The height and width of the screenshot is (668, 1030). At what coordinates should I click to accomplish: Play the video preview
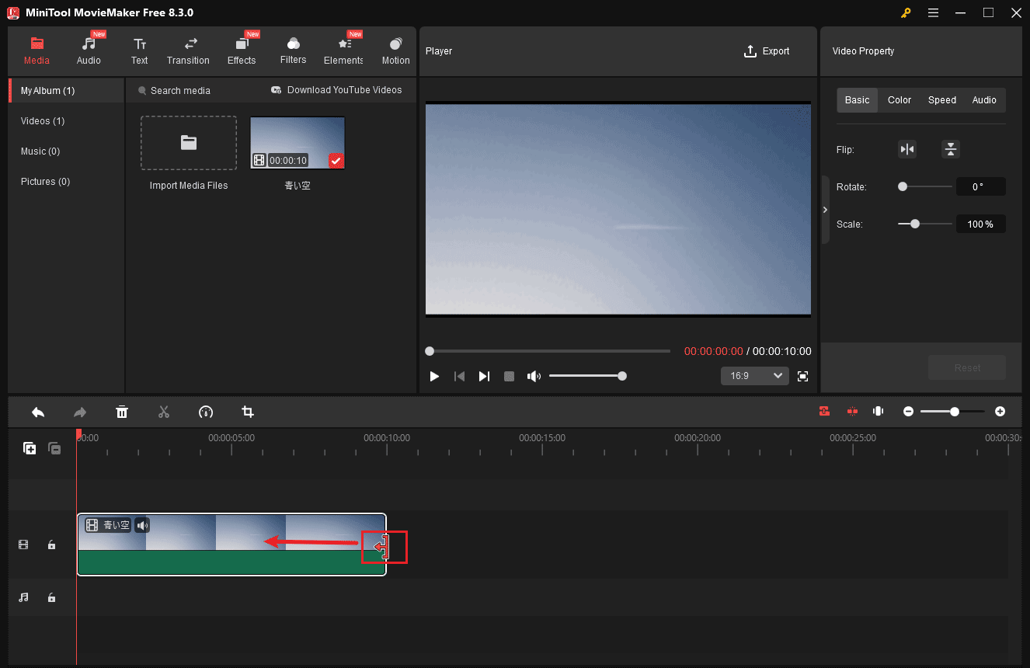[434, 376]
